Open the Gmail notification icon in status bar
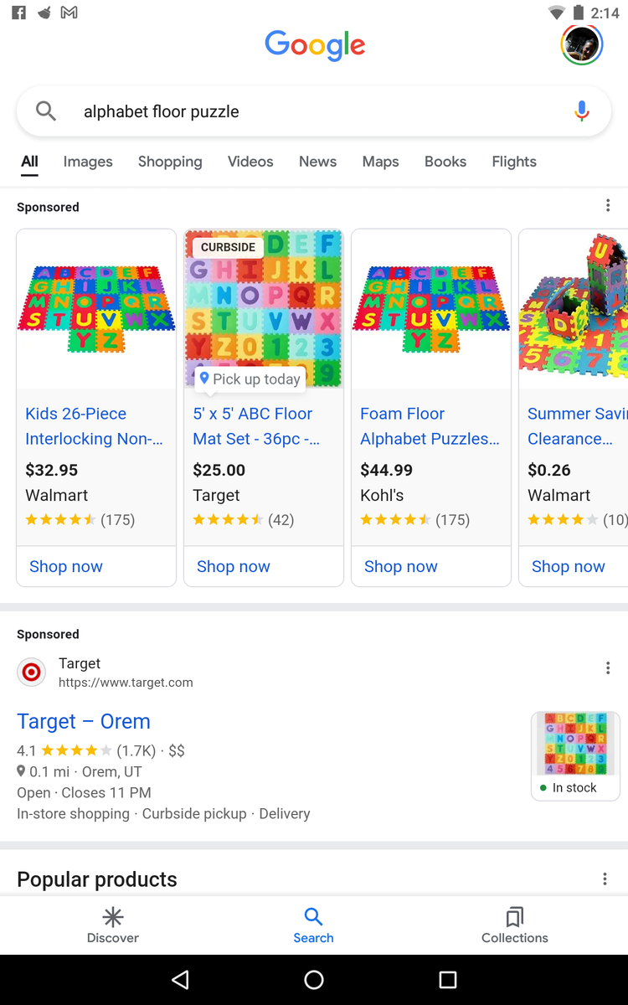This screenshot has width=628, height=1005. click(x=69, y=13)
